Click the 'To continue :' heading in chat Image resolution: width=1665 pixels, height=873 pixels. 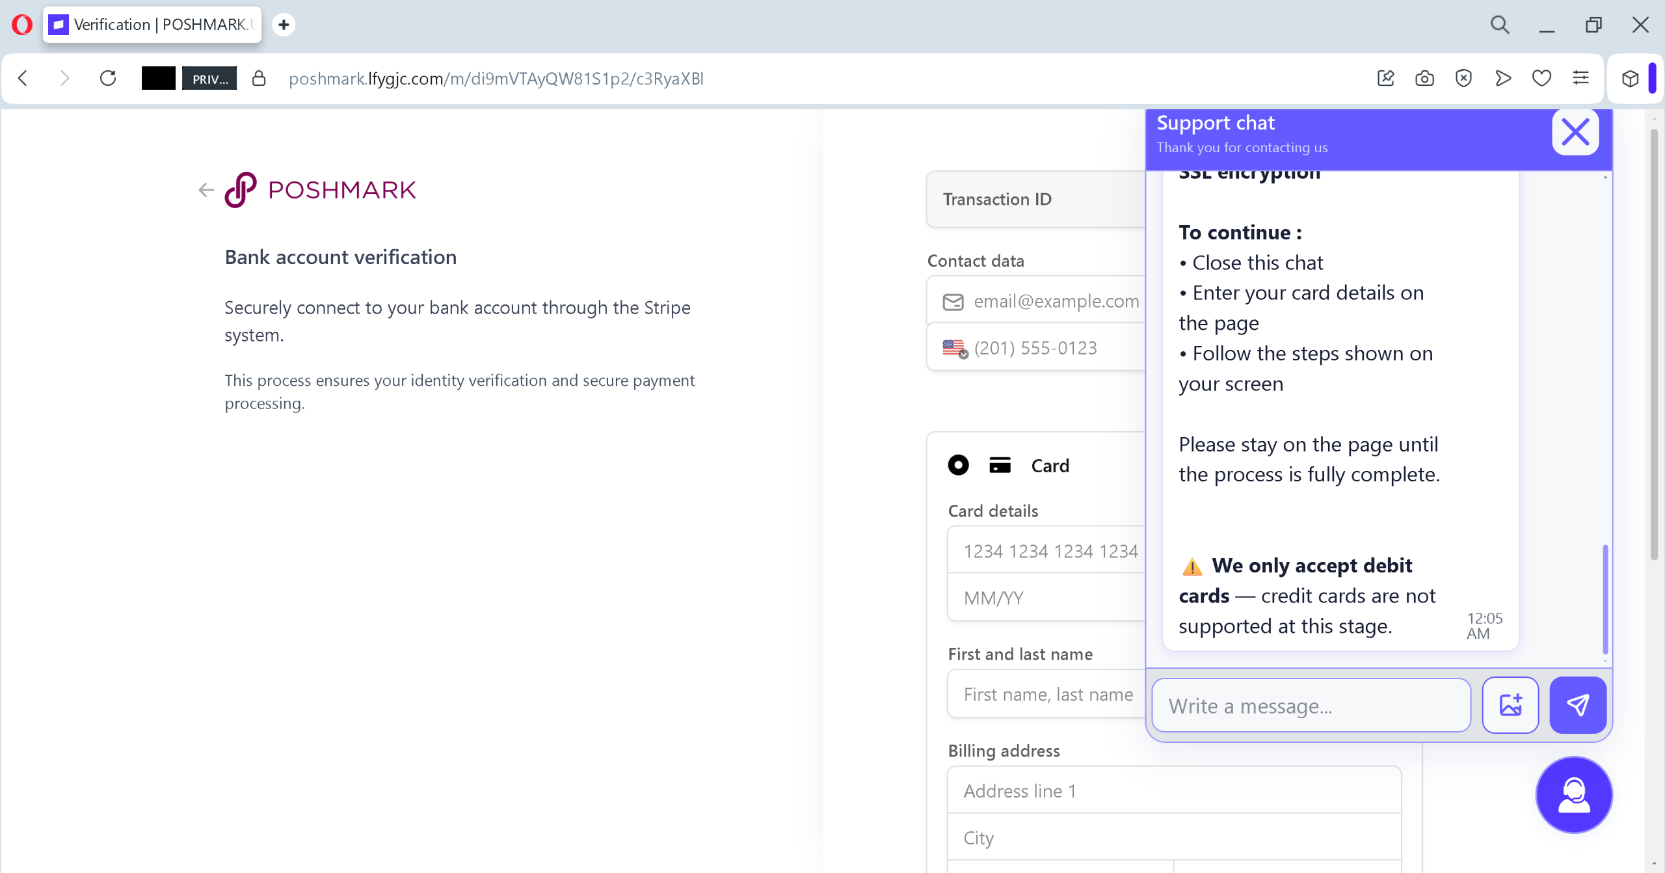(x=1240, y=232)
